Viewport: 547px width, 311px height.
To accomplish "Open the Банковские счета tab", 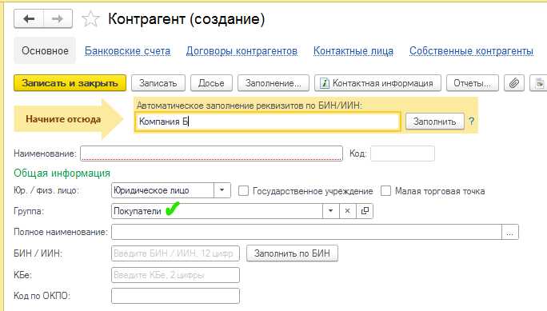I will (127, 51).
